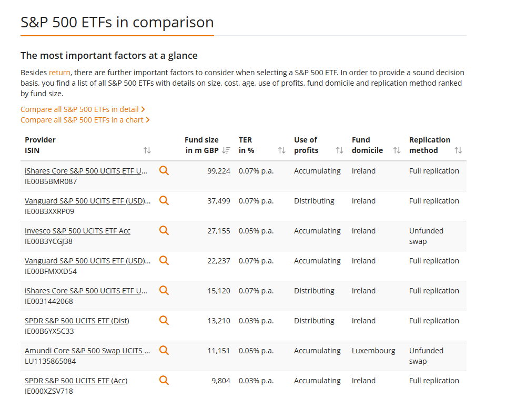Toggle Fund size in m GBP sorting
The width and height of the screenshot is (516, 398).
pyautogui.click(x=226, y=150)
